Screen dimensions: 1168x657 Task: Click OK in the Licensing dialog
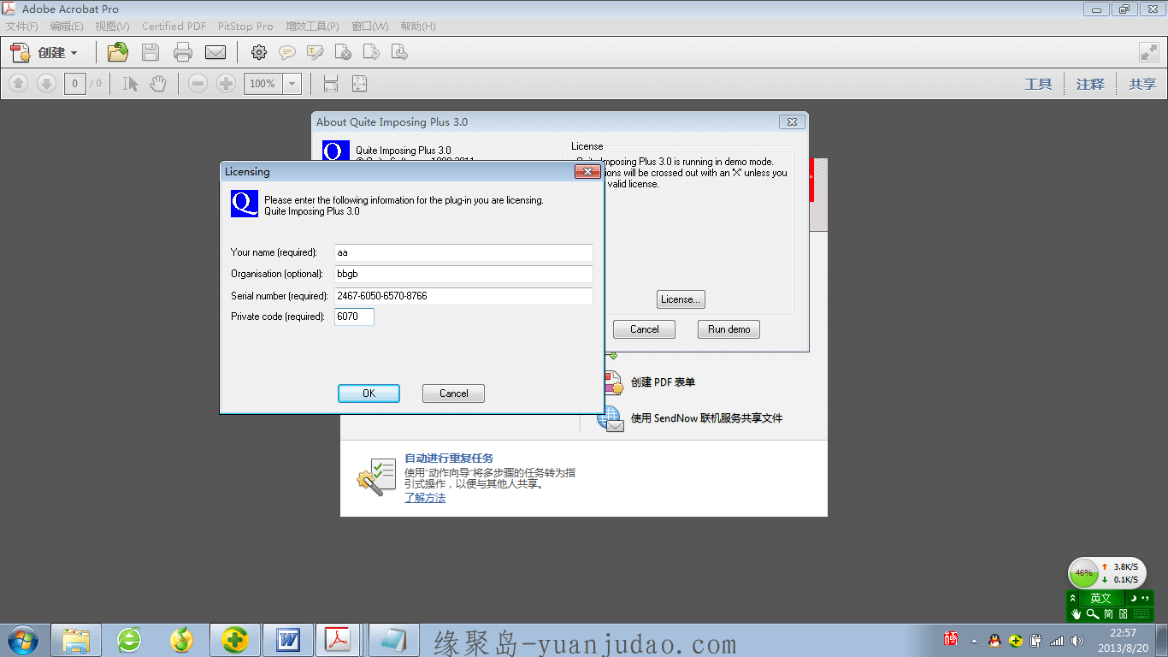tap(369, 394)
